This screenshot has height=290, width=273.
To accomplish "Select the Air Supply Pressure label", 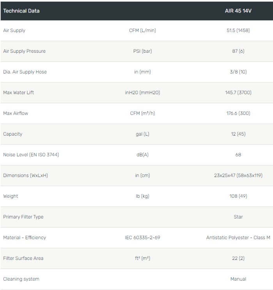I will 24,51.
